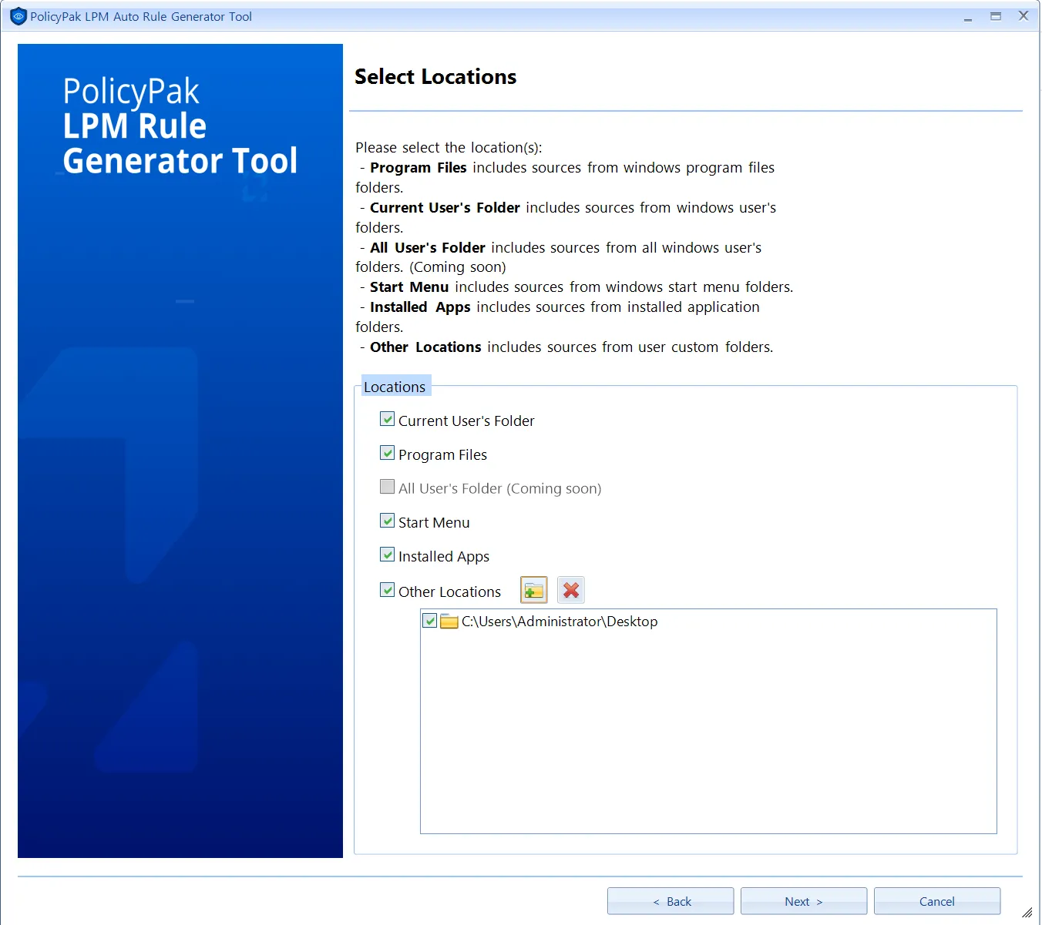The height and width of the screenshot is (925, 1042).
Task: Click the folder icon next to the Desktop path
Action: point(449,621)
